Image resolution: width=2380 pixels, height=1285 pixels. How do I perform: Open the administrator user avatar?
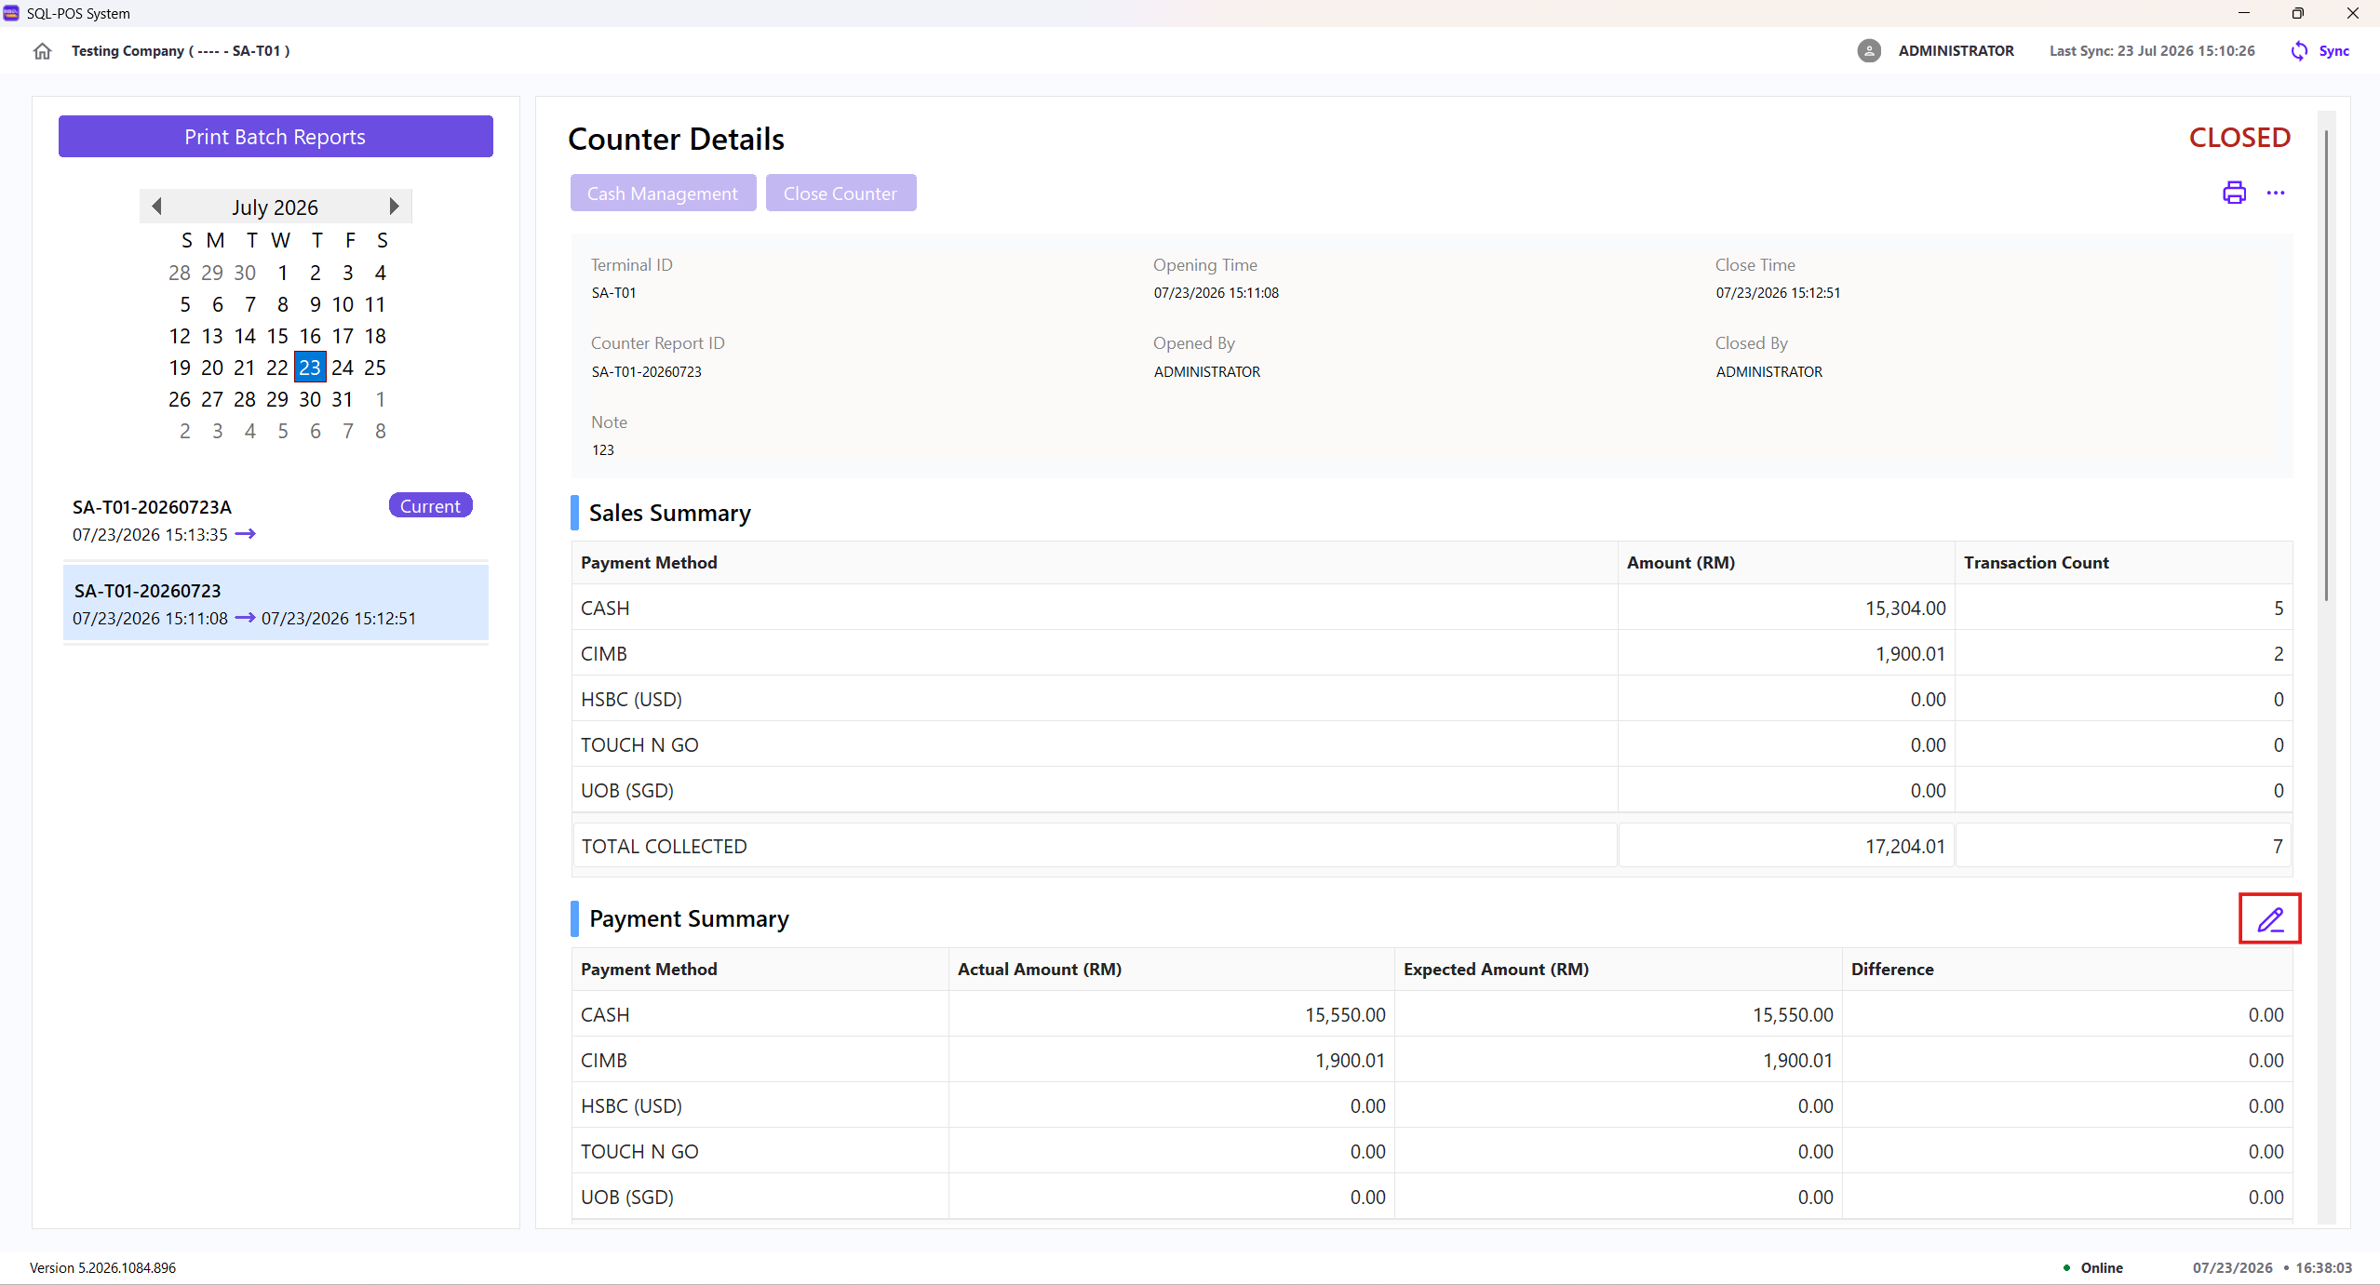(x=1869, y=51)
